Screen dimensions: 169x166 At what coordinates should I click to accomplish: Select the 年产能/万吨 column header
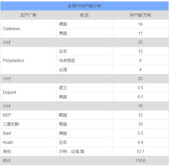tap(140, 15)
